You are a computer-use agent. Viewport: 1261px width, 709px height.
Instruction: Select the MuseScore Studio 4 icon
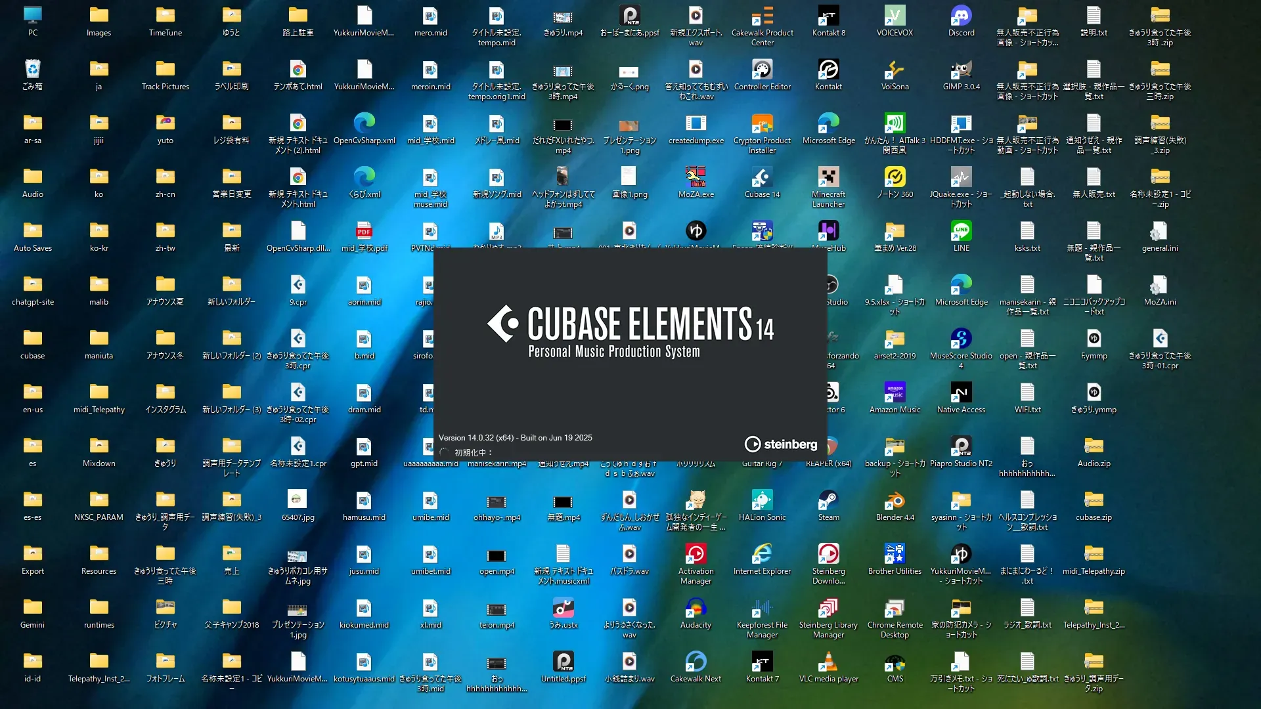[961, 339]
